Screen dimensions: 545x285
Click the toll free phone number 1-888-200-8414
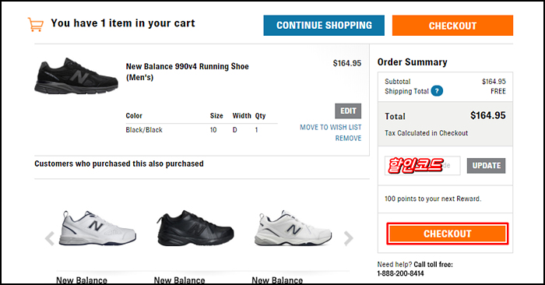[400, 273]
